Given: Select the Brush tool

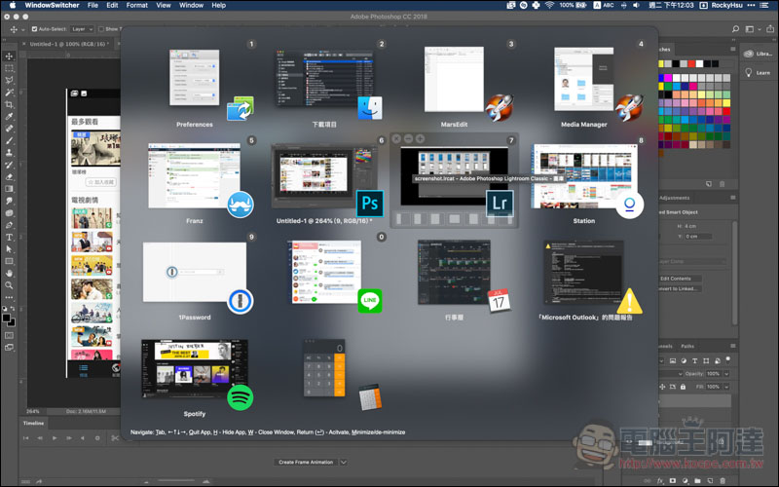Looking at the screenshot, I should (9, 140).
